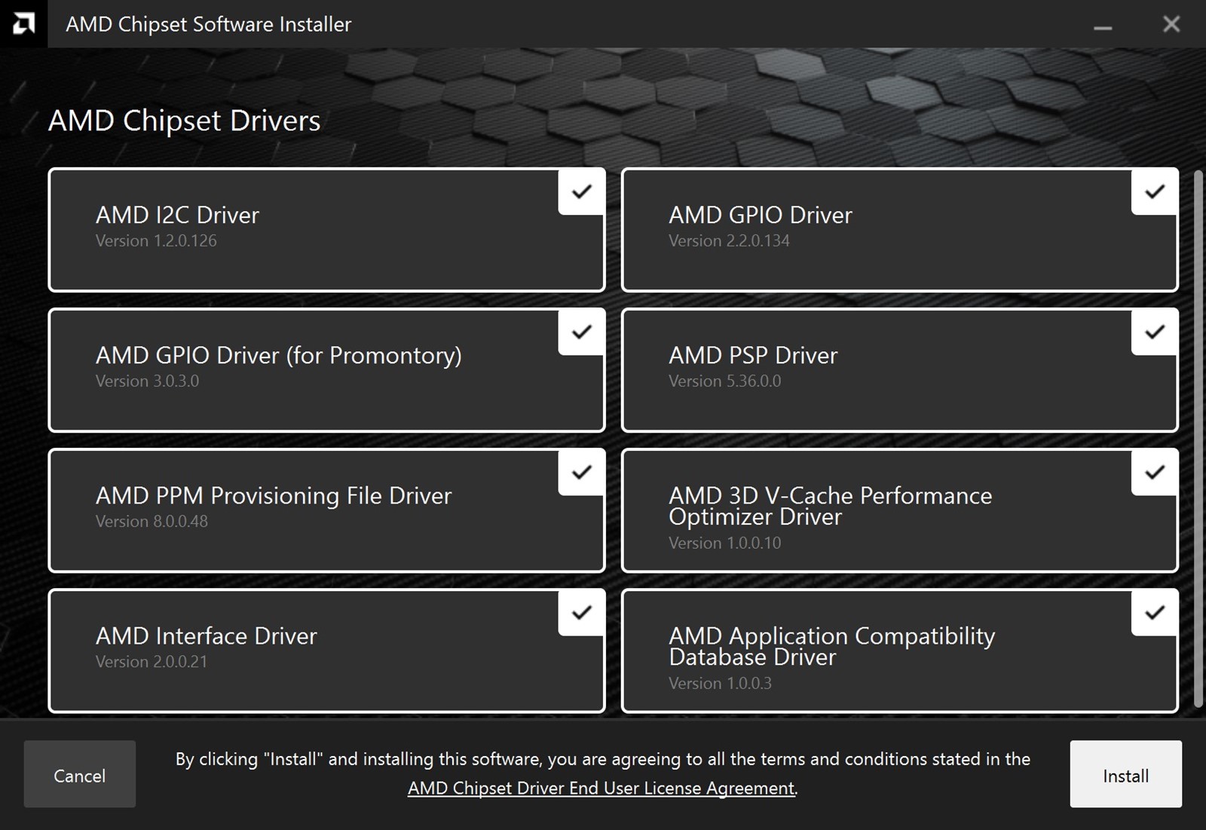Click the "AMD Application Compatibility Database Driver" title
1206x830 pixels.
[x=831, y=647]
